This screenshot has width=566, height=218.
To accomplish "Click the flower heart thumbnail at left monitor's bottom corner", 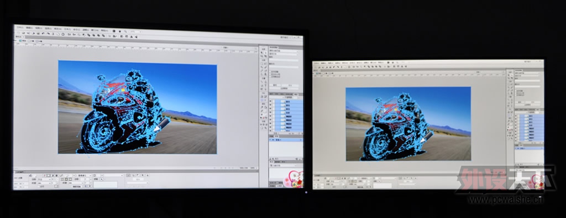I will pyautogui.click(x=293, y=179).
